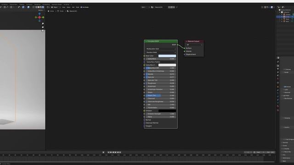Open World properties red globe tab
294x165 pixels.
(278, 79)
